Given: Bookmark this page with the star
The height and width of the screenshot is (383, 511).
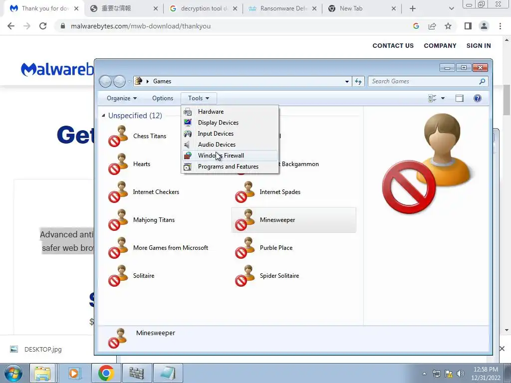Looking at the screenshot, I should coord(448,26).
